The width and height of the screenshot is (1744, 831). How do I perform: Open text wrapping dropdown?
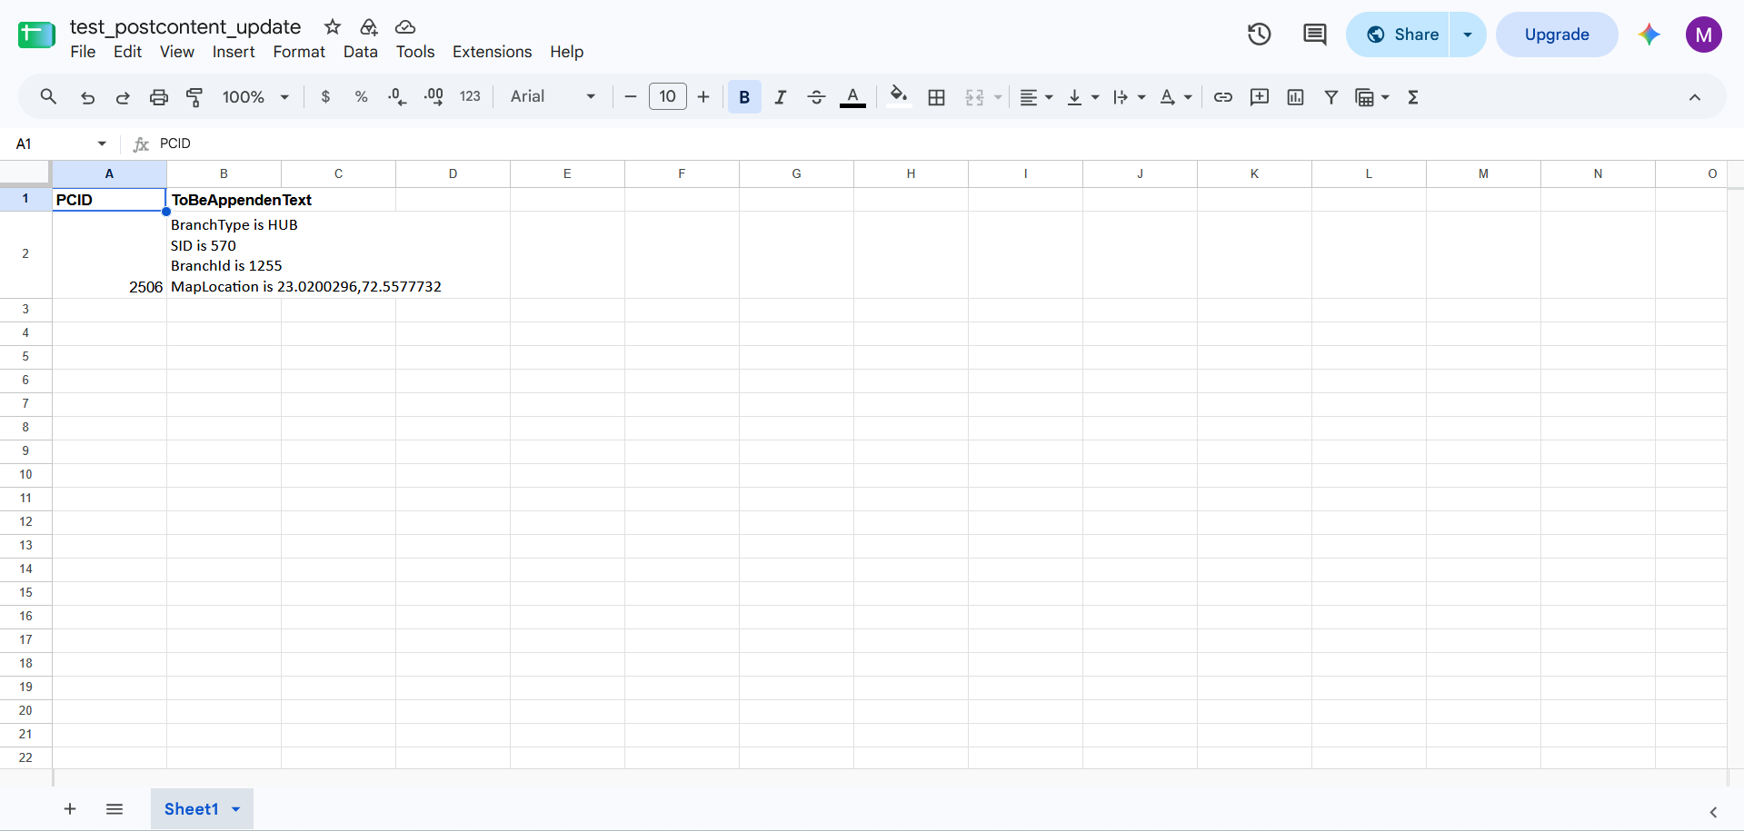[1129, 97]
